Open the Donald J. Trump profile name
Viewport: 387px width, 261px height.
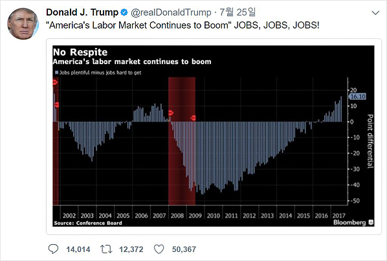click(82, 12)
